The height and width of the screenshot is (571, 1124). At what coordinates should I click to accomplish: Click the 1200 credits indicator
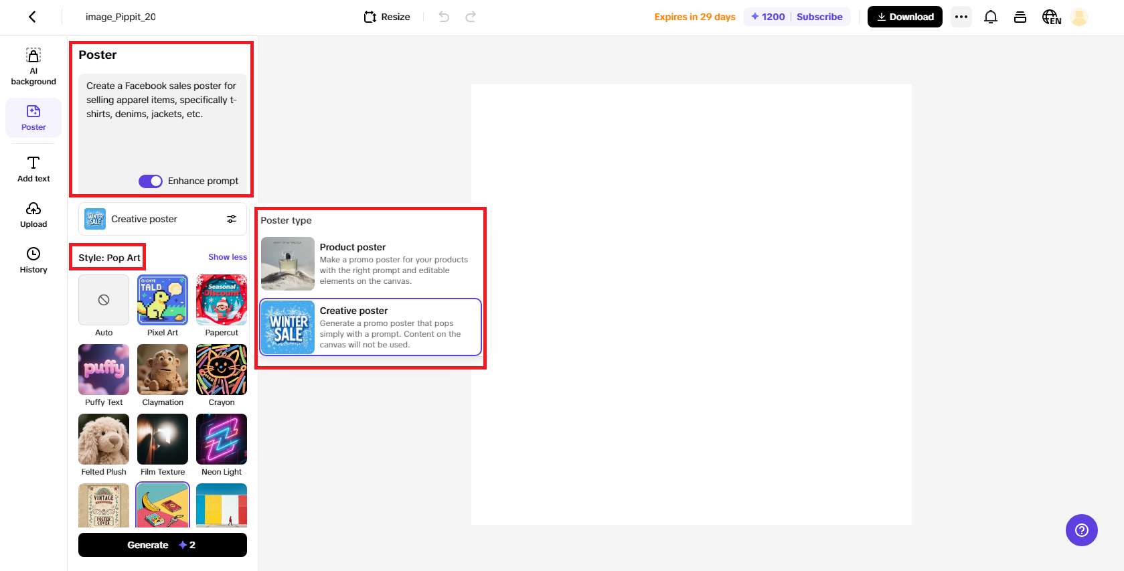click(768, 17)
